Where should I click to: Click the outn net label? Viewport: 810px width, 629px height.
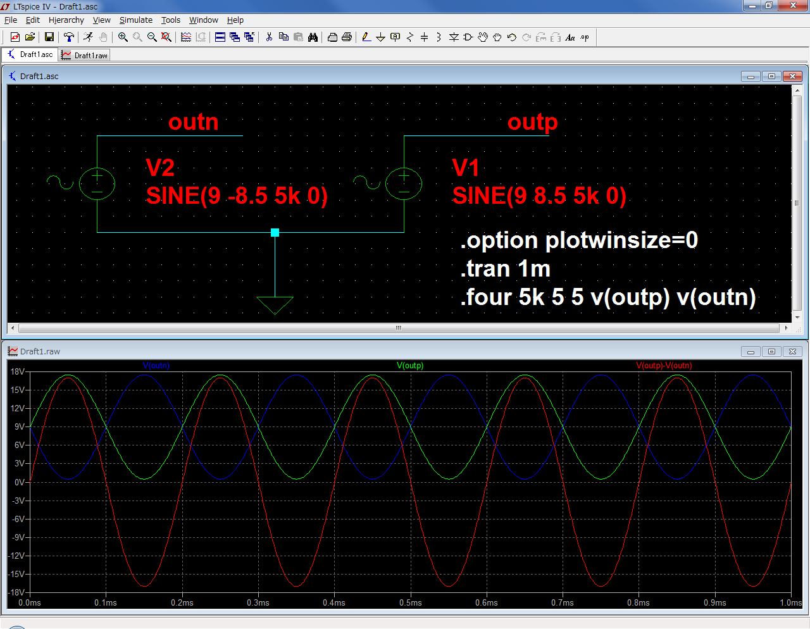tap(193, 121)
